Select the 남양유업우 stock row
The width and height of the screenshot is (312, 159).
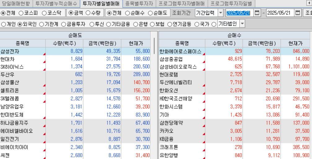[x=75, y=107]
